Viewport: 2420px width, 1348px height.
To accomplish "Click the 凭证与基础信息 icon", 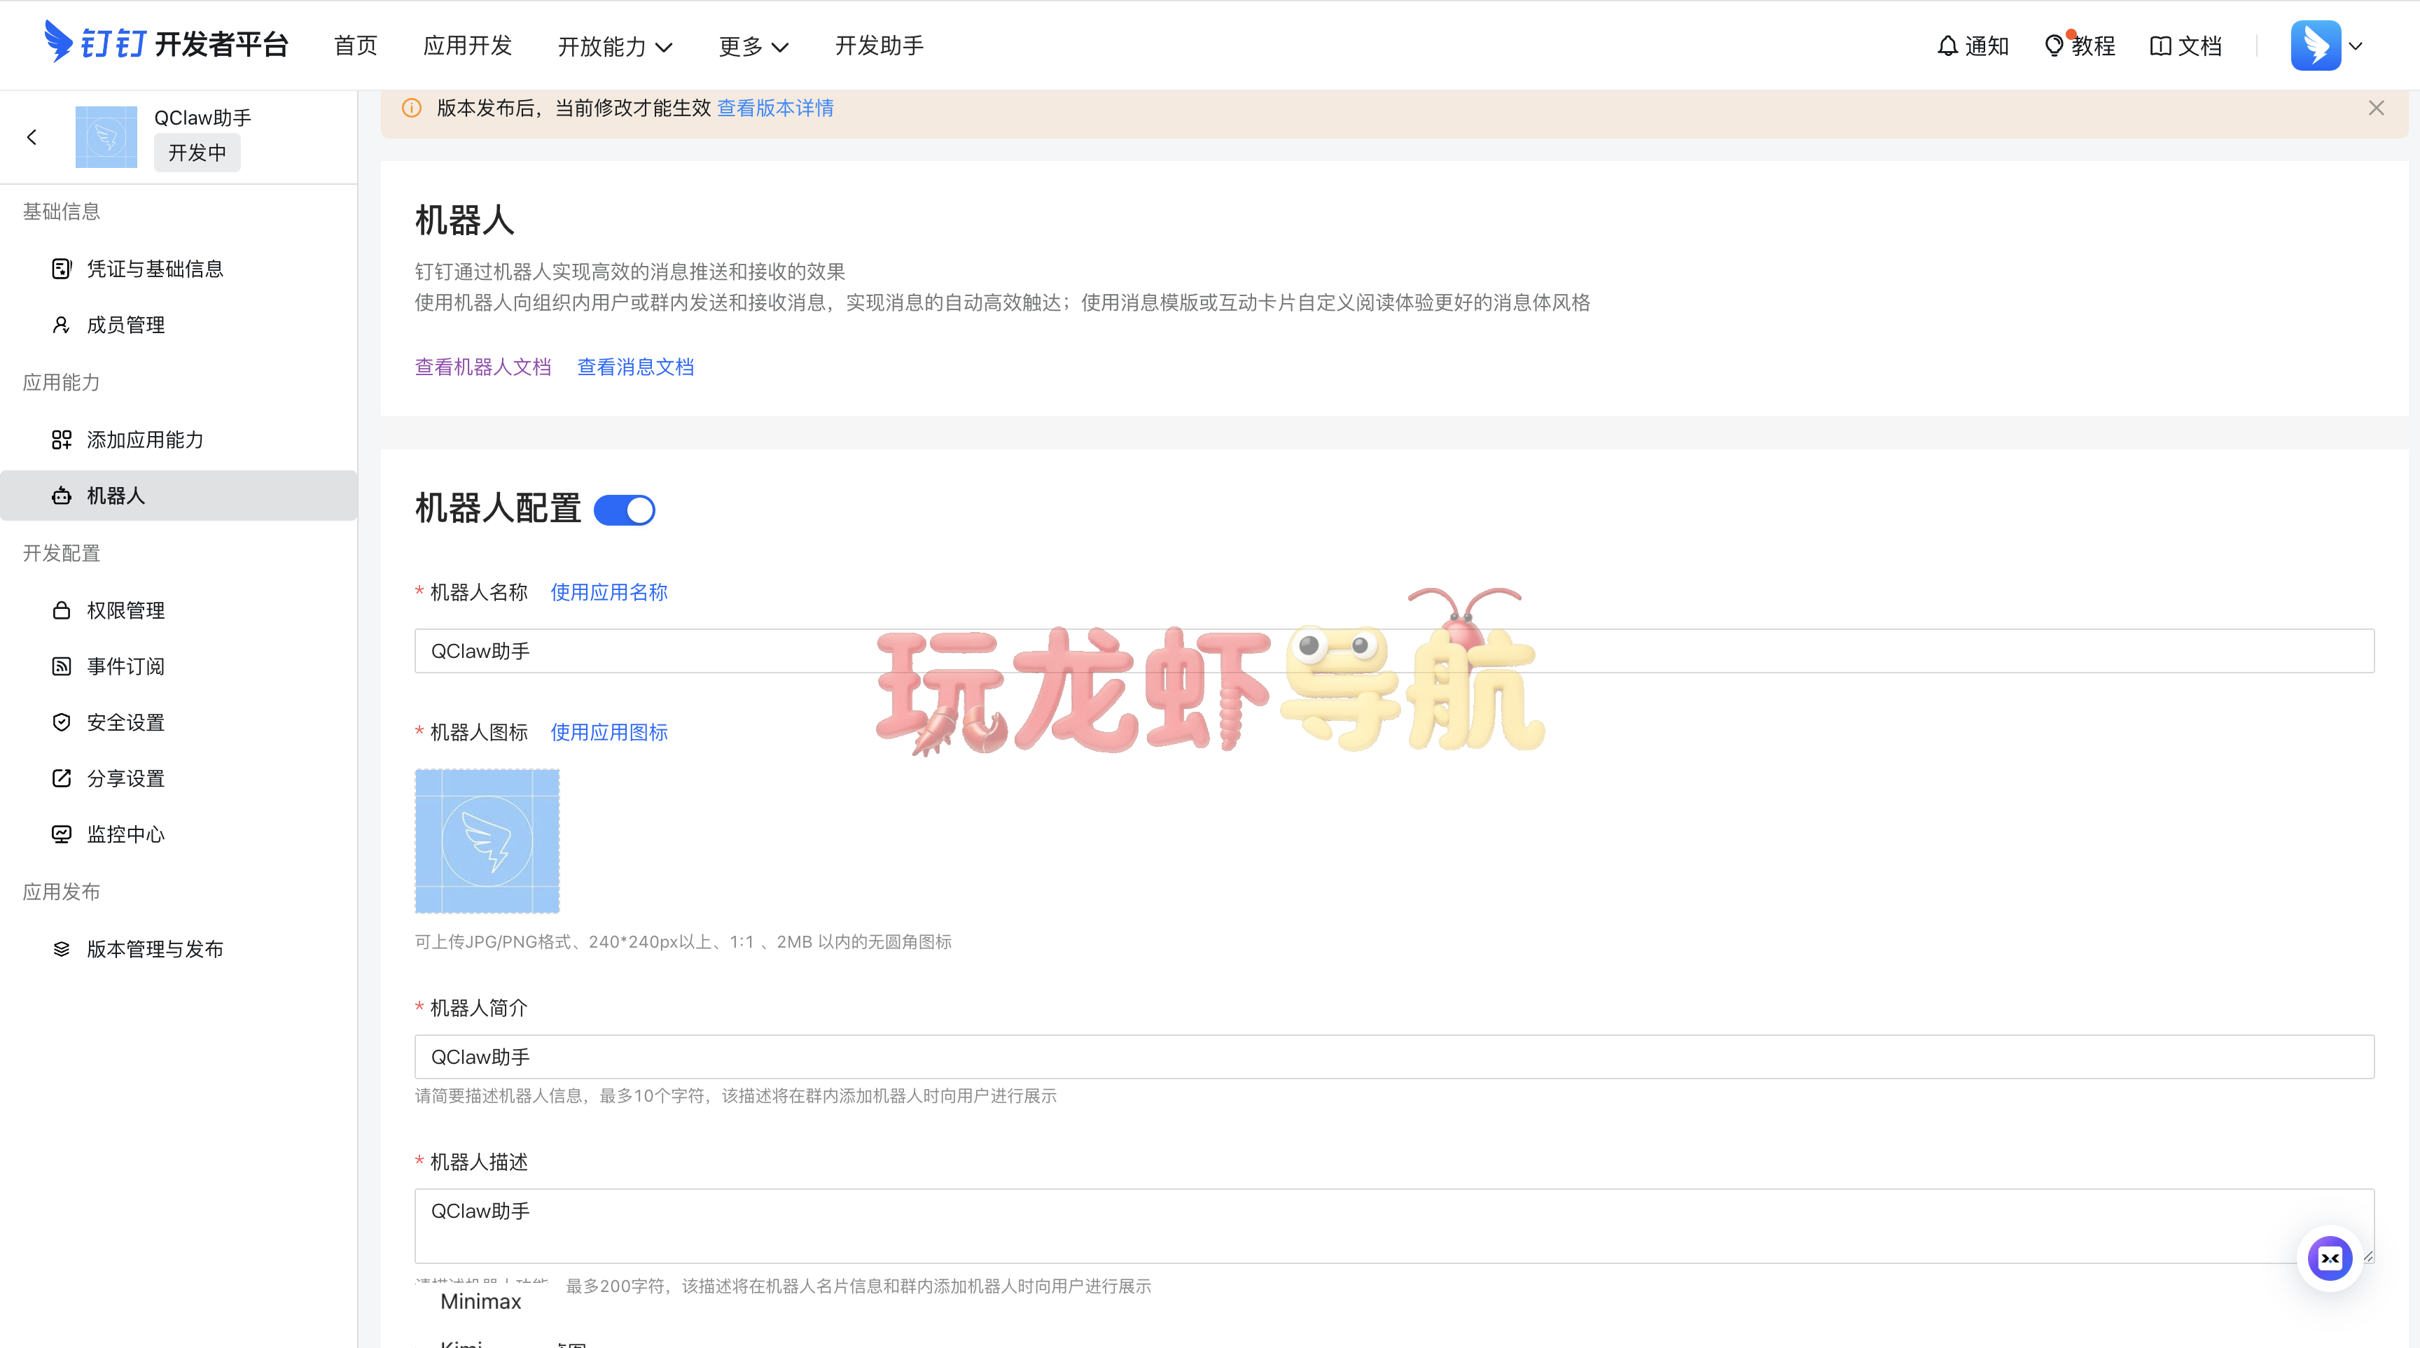I will (x=61, y=269).
